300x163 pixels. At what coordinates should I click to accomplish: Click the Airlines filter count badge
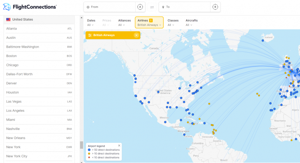coord(151,21)
